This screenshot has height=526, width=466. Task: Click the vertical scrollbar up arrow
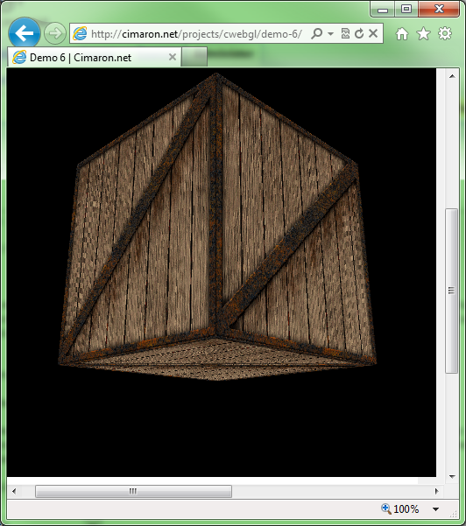click(452, 76)
